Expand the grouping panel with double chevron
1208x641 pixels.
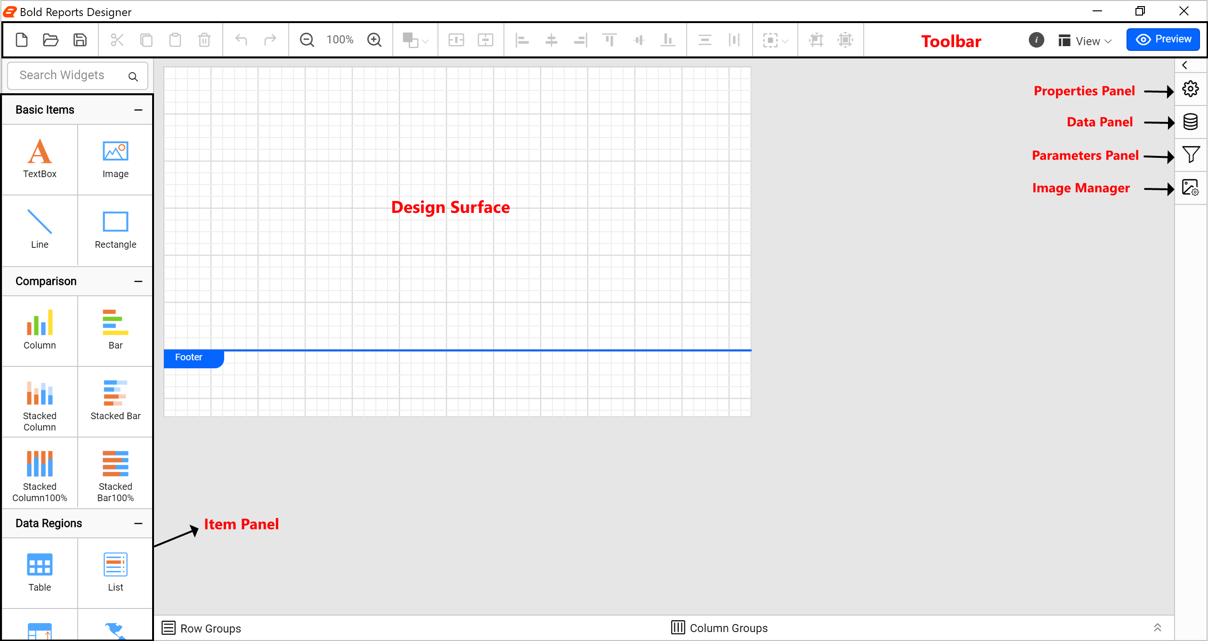pos(1158,628)
